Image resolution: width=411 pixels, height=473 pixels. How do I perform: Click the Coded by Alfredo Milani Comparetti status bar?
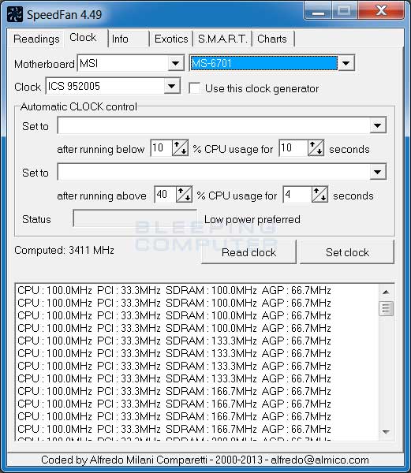[205, 460]
